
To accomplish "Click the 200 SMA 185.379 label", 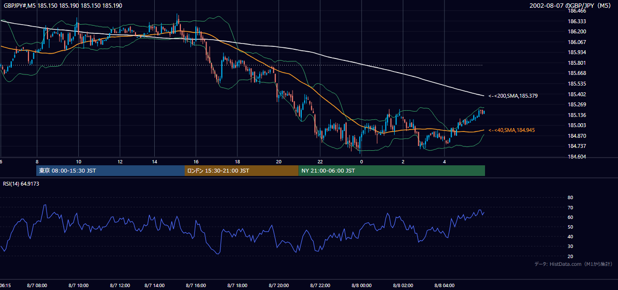I will click(x=513, y=96).
